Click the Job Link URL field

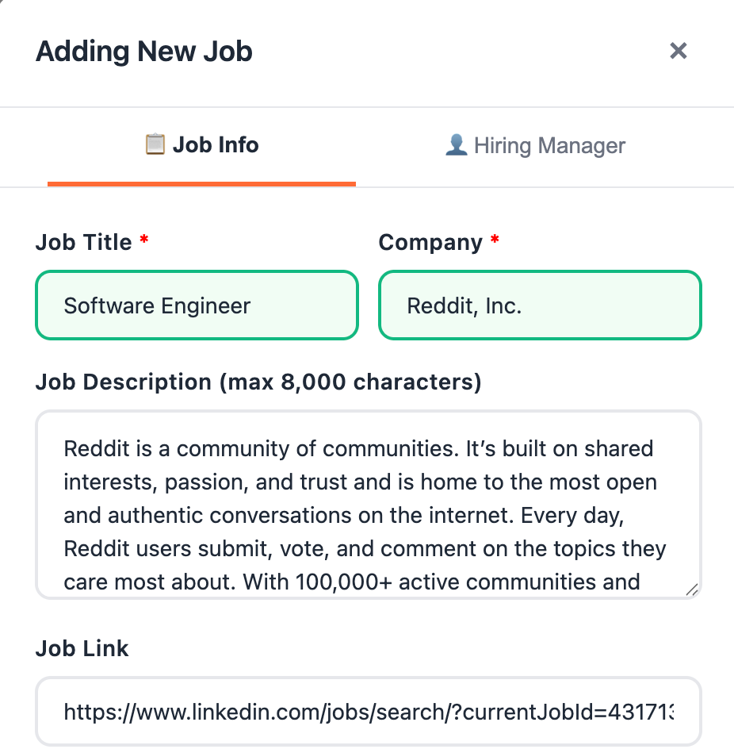pyautogui.click(x=368, y=712)
